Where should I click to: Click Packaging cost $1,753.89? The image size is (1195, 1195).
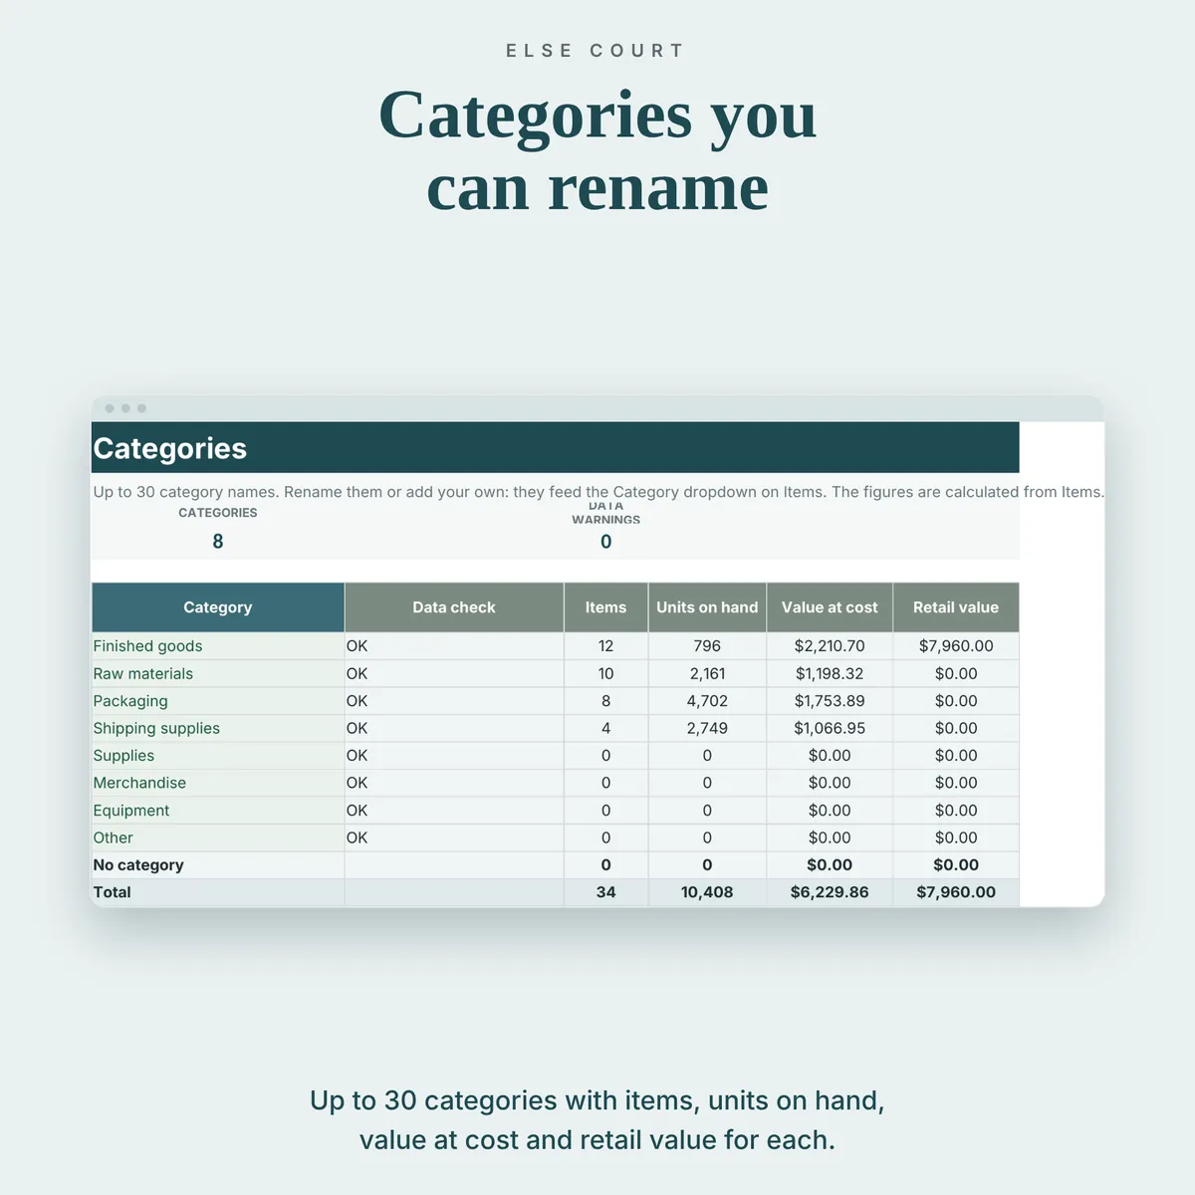point(830,701)
